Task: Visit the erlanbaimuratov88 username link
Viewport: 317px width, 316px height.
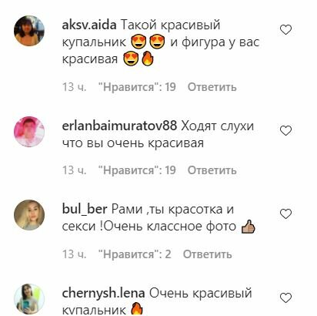Action: coord(119,126)
